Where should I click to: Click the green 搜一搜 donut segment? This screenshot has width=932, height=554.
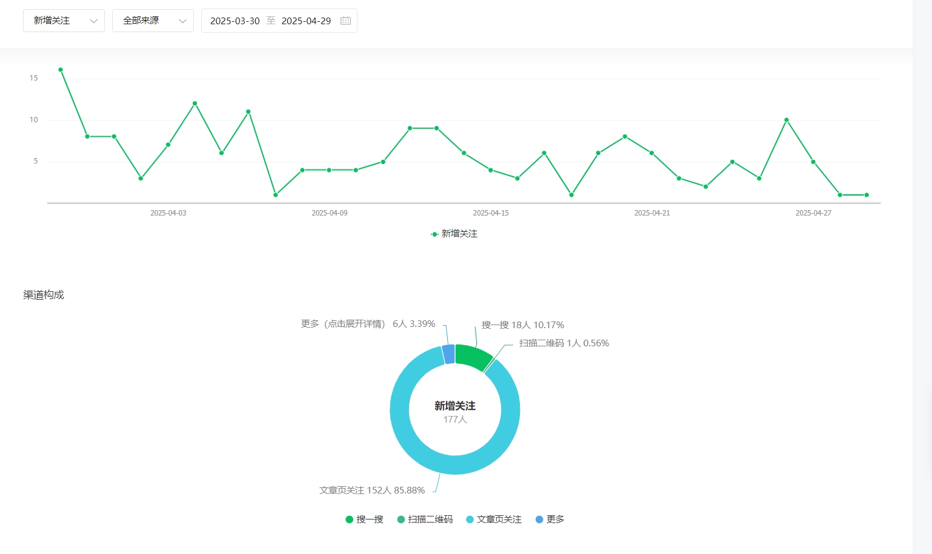click(x=473, y=356)
